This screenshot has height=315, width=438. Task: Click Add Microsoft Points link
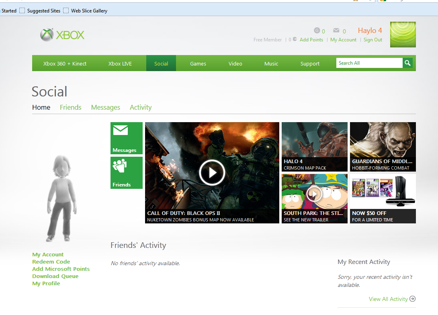coord(61,269)
